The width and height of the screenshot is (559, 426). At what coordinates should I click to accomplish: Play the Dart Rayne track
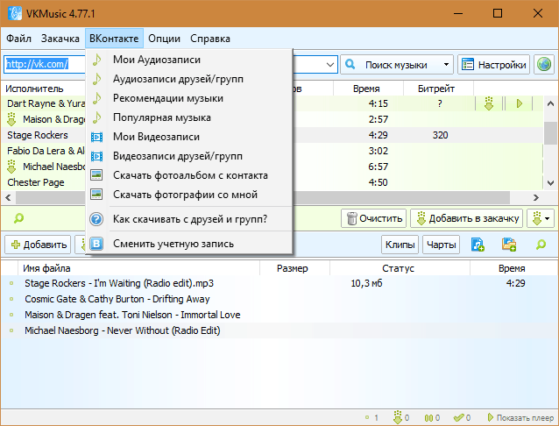pos(520,103)
